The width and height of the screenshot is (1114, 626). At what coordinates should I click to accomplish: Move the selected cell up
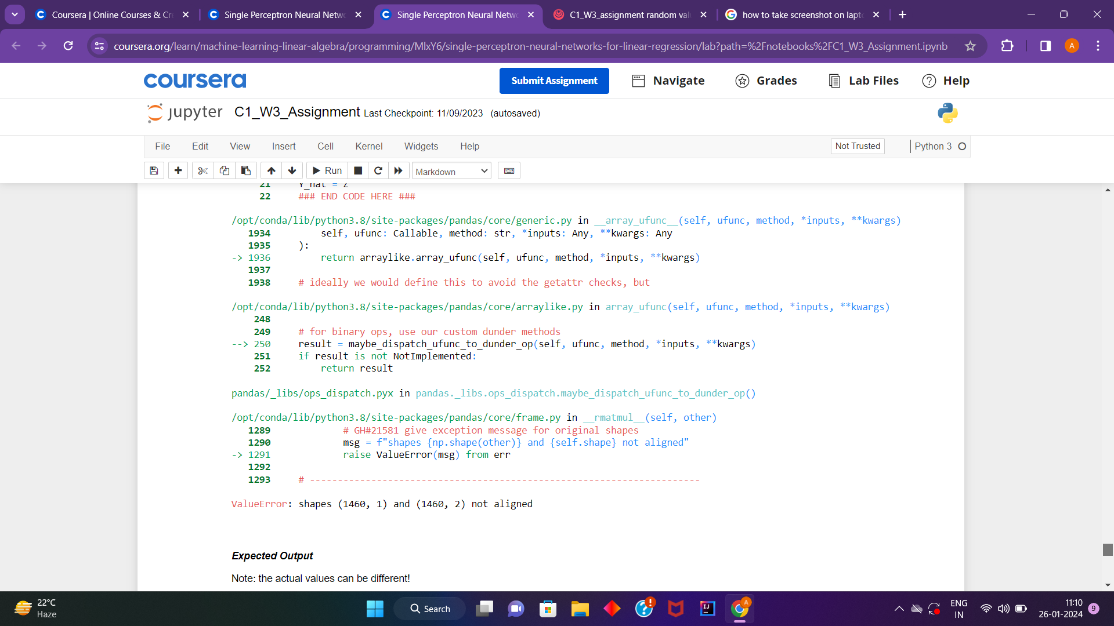(x=271, y=170)
